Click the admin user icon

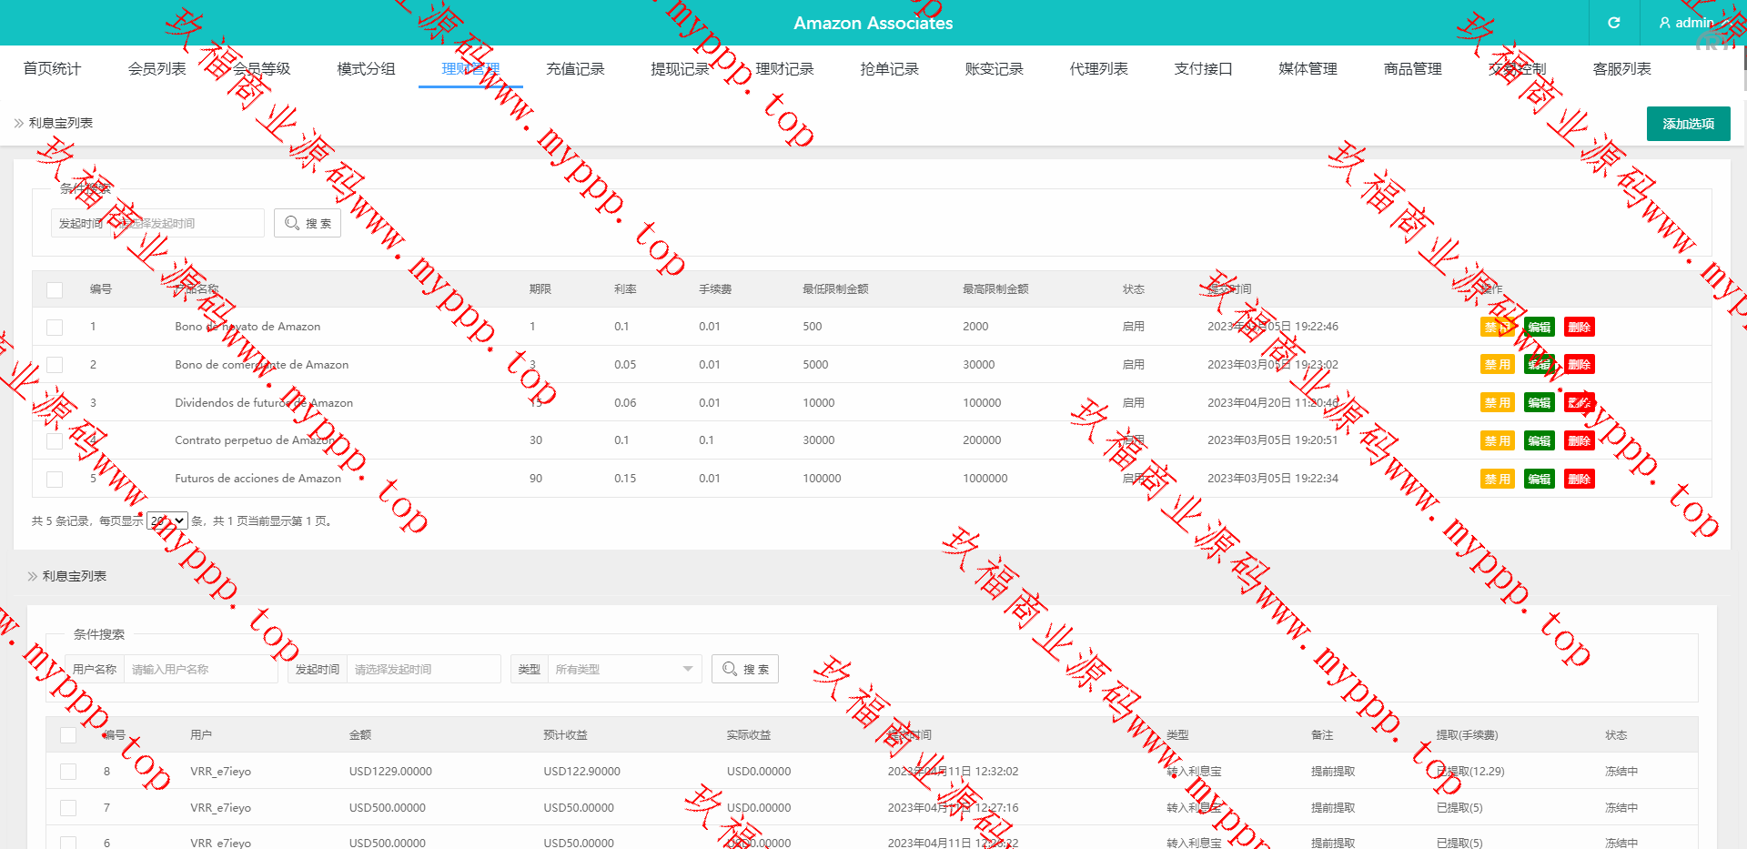(1664, 23)
